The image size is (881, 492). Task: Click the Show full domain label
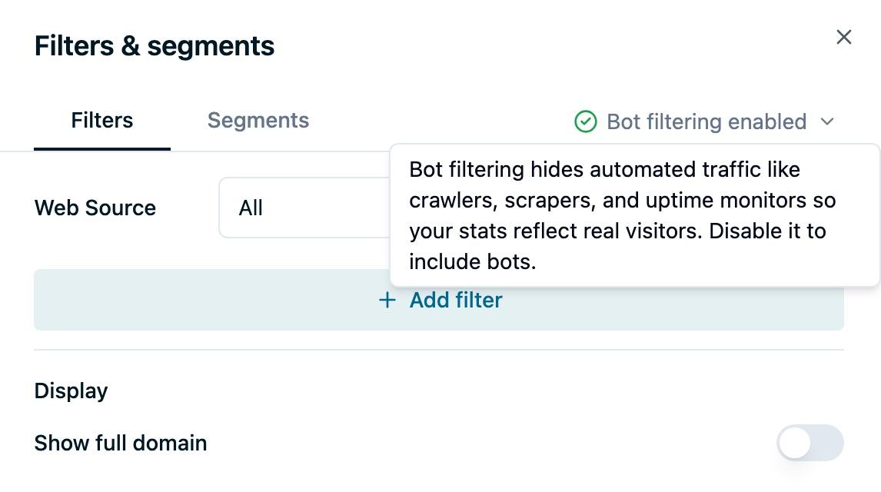[x=120, y=443]
